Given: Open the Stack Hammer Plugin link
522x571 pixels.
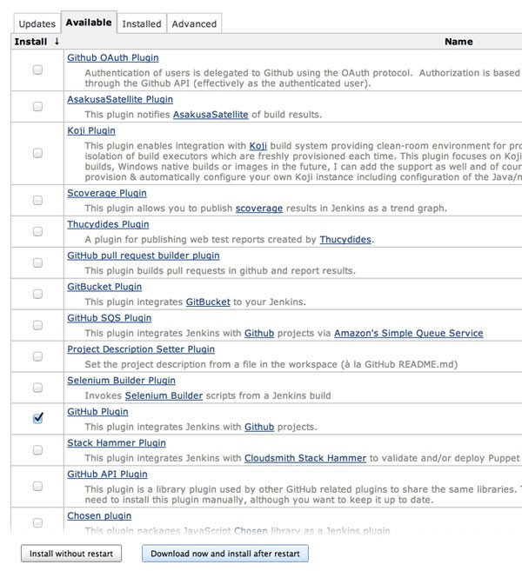Looking at the screenshot, I should click(117, 443).
